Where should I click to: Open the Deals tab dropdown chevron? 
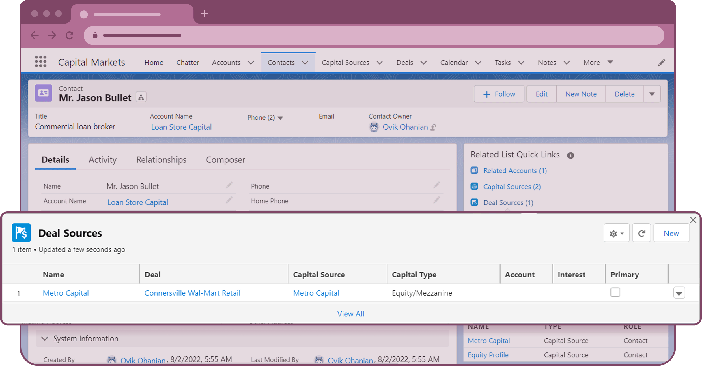(423, 63)
